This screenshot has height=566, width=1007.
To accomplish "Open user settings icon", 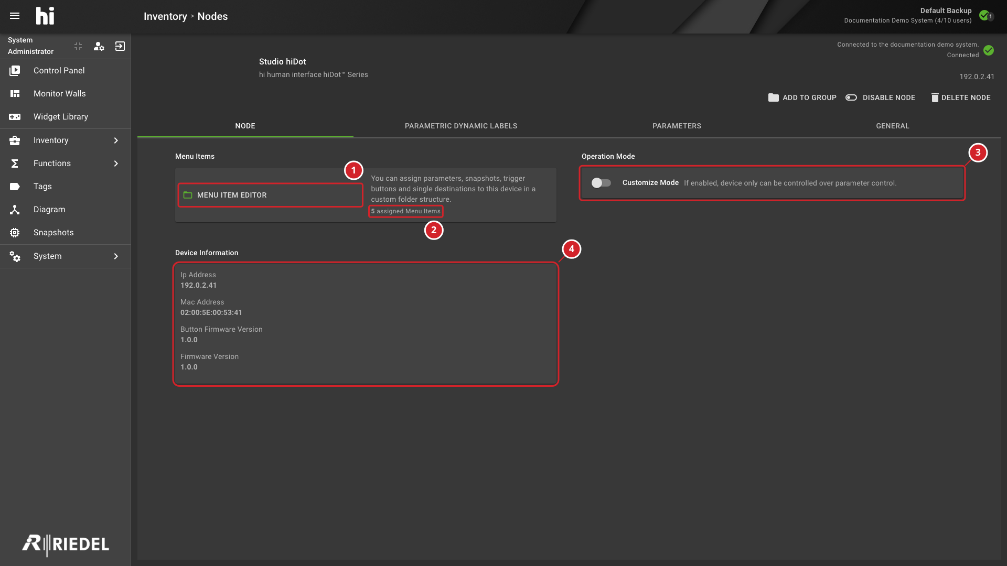I will [x=99, y=46].
